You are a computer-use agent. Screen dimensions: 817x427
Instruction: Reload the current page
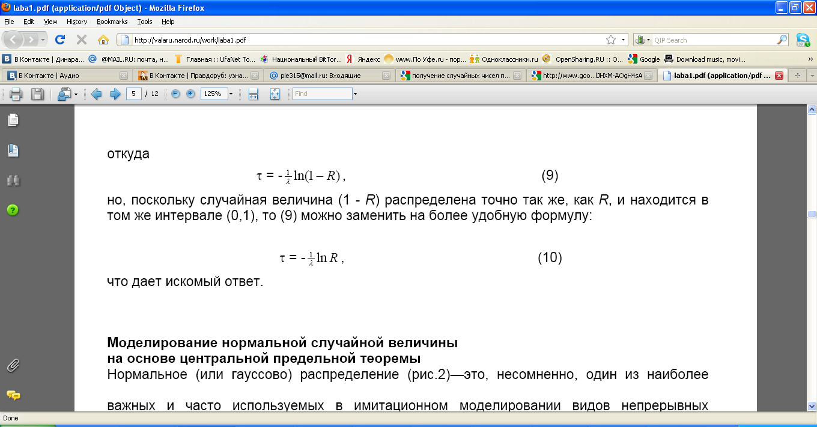[60, 40]
